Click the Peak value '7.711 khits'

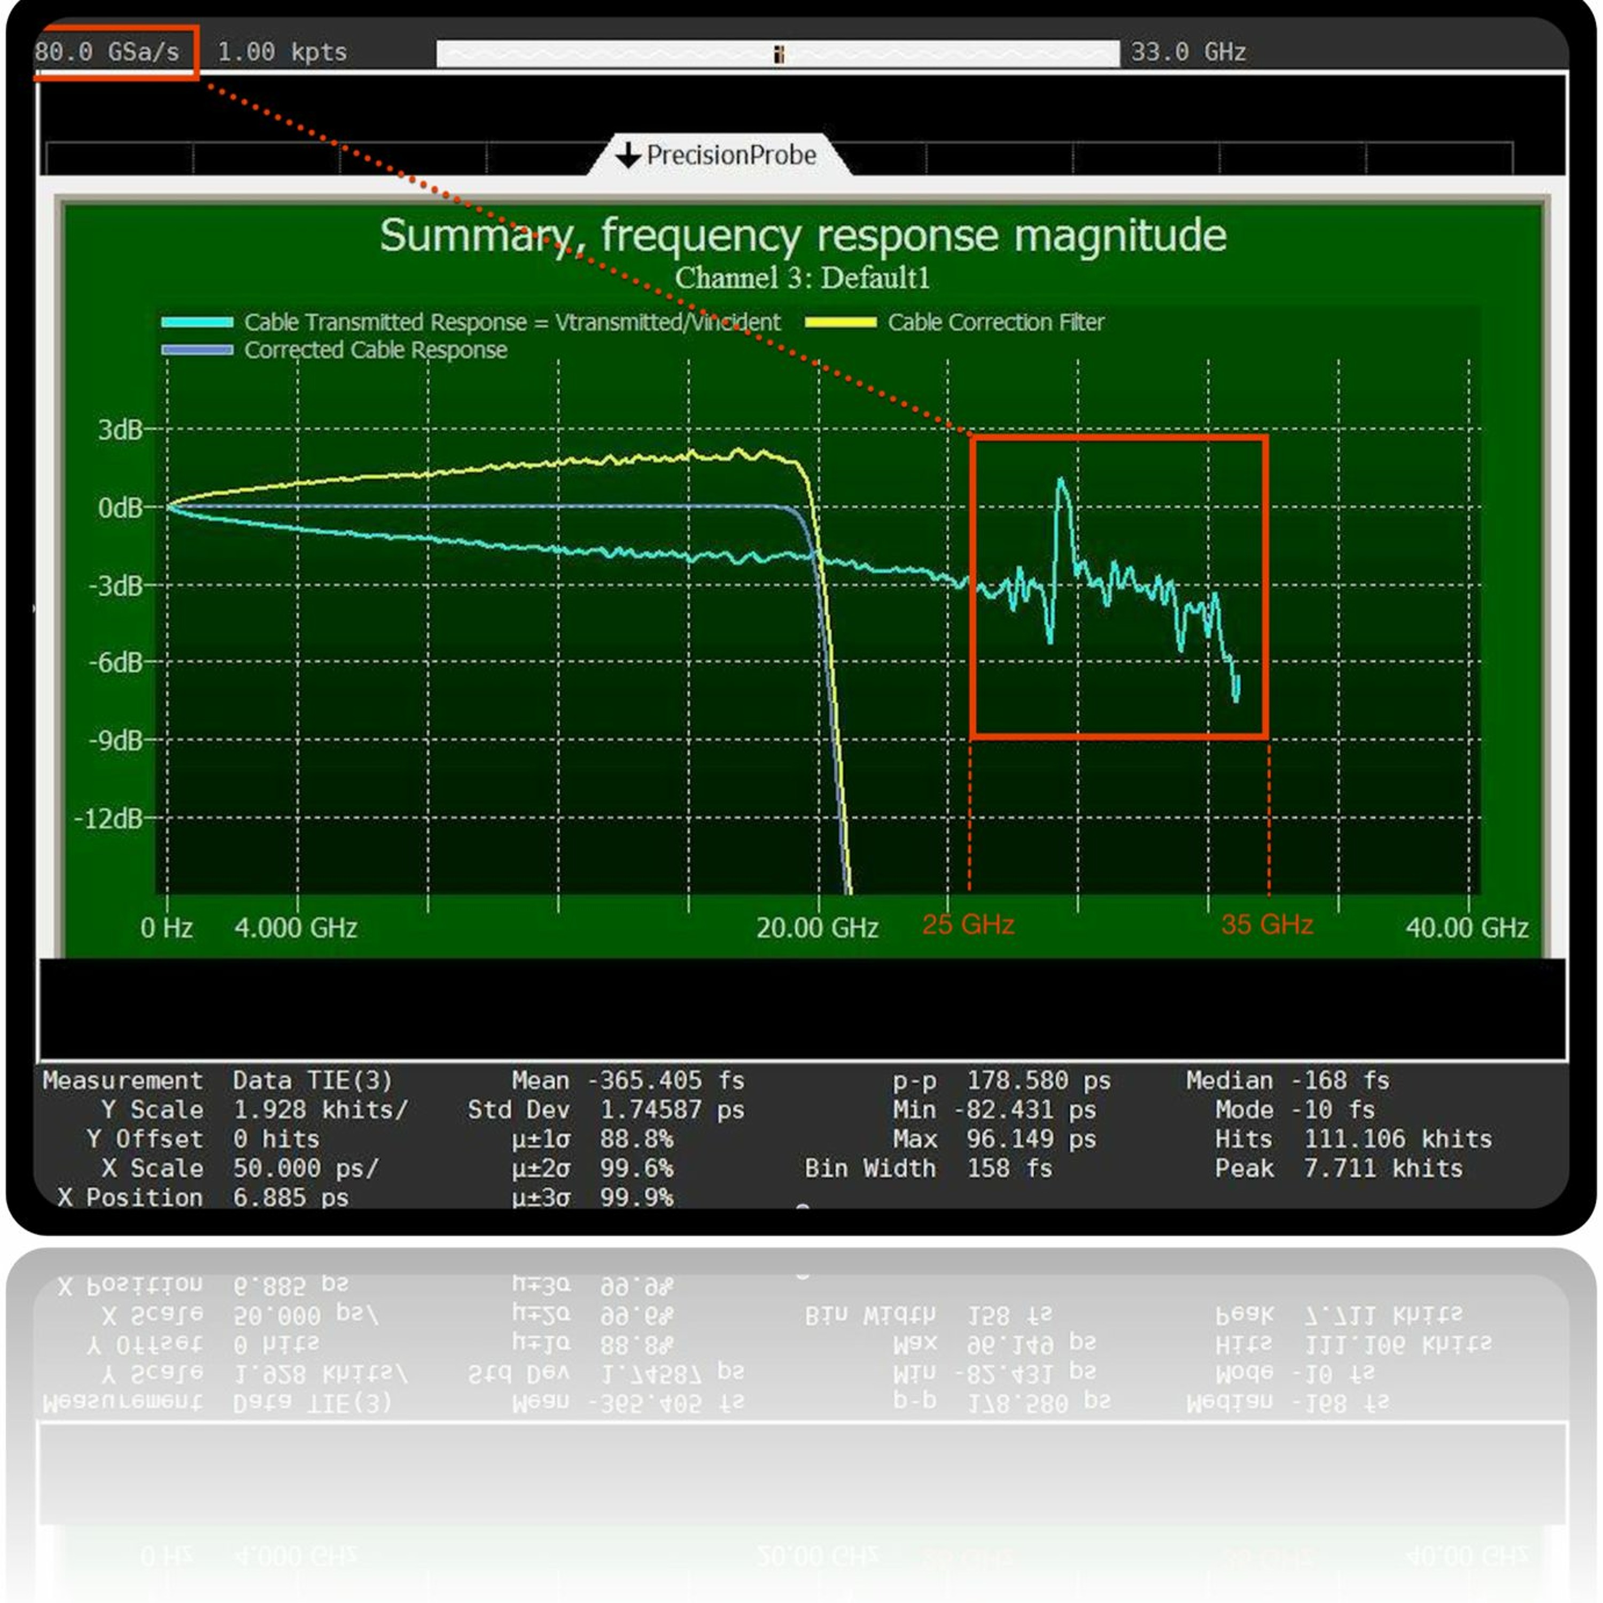point(1383,1168)
